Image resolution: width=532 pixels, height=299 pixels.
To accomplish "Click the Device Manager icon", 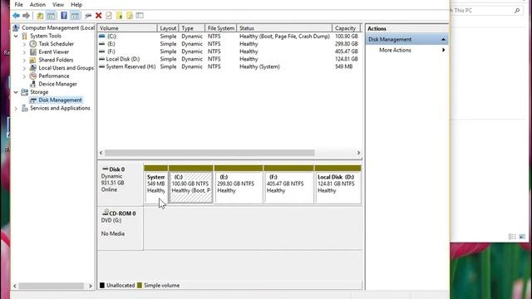I will [x=33, y=84].
